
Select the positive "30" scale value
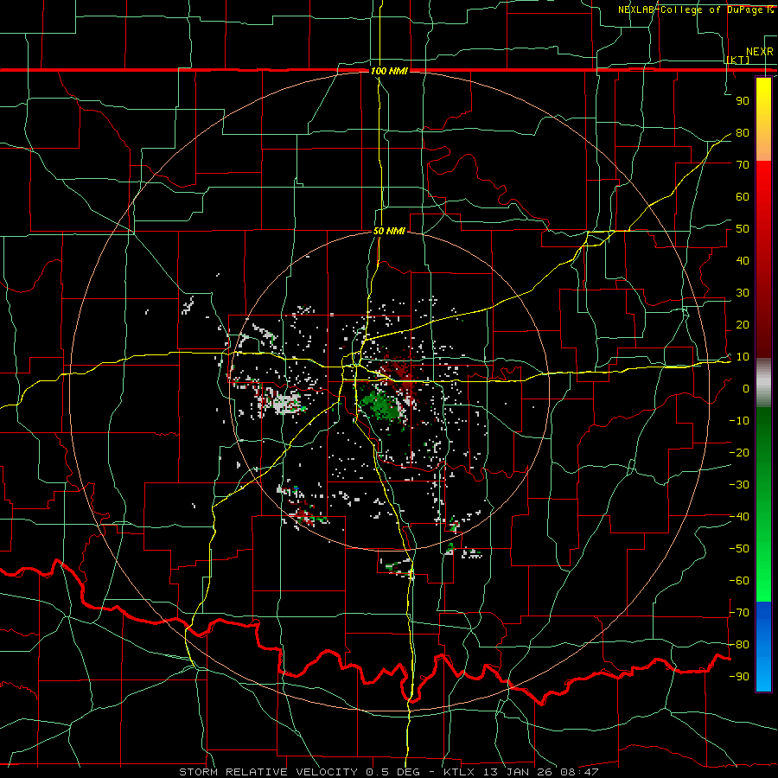pyautogui.click(x=743, y=293)
